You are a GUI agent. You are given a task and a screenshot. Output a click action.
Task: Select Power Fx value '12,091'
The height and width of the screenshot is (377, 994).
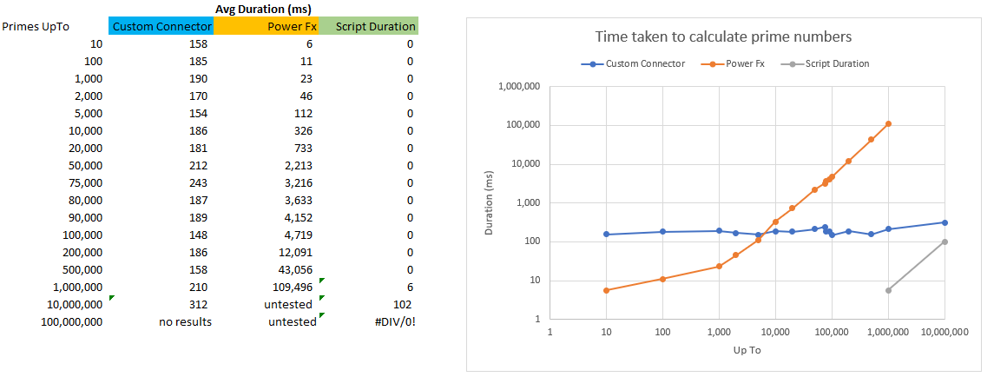(297, 252)
